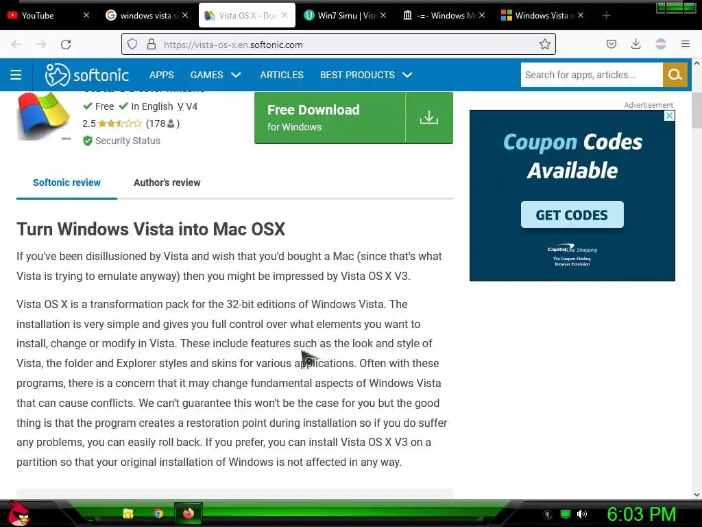Open the volume speaker tray icon
The image size is (702, 527).
pyautogui.click(x=582, y=514)
